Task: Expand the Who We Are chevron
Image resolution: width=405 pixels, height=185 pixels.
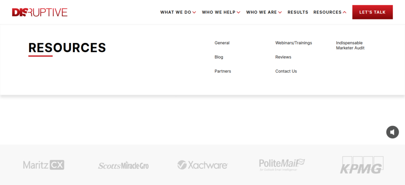Action: tap(280, 12)
